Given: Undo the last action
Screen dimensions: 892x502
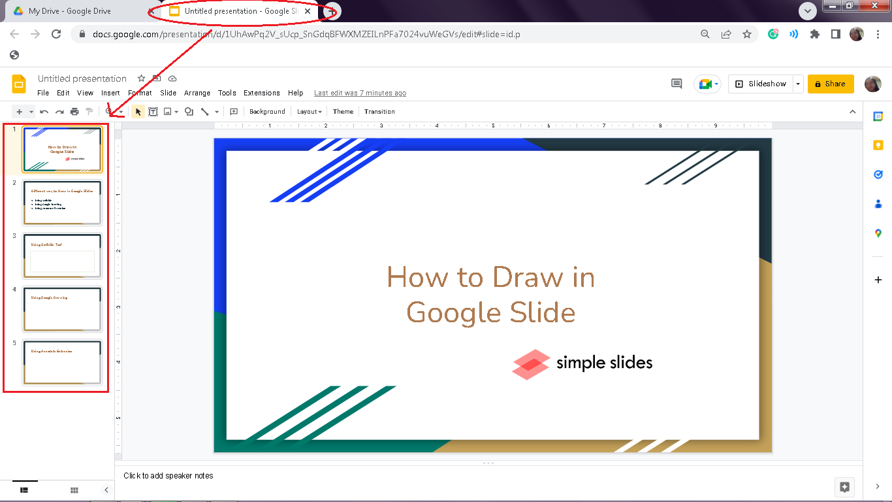Looking at the screenshot, I should (x=44, y=112).
